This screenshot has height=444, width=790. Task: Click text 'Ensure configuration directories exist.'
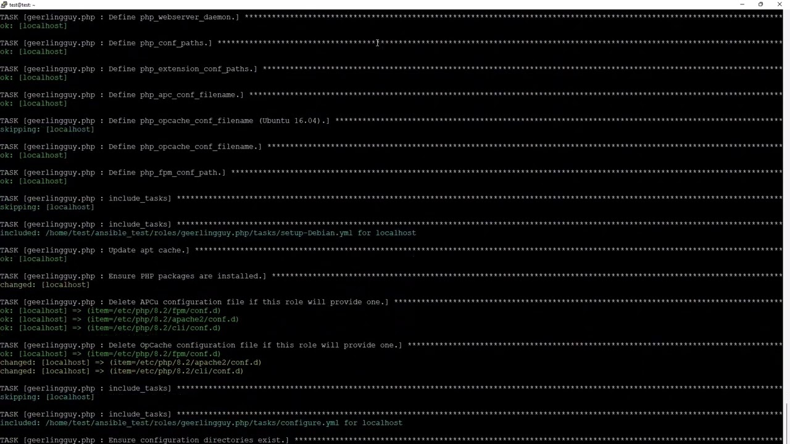tap(197, 440)
